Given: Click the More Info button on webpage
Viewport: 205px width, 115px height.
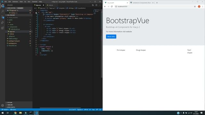Looking at the screenshot, I should tap(111, 37).
